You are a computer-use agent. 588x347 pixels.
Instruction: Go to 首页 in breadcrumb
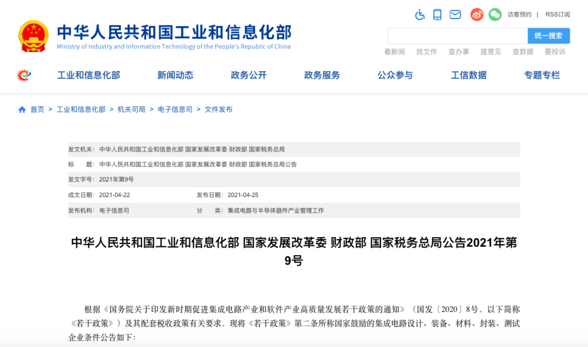click(37, 109)
